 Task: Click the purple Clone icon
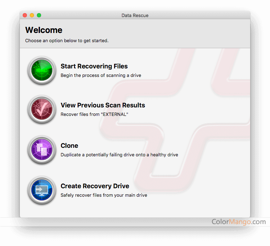point(42,150)
